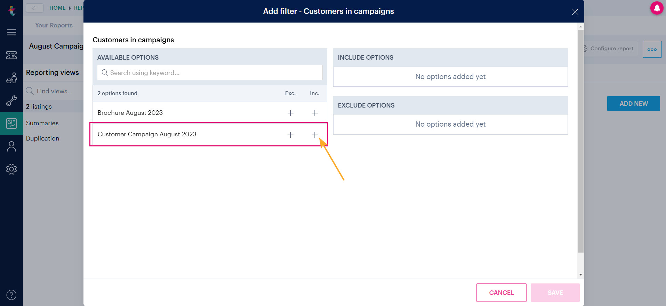Close the Add filter dialog
This screenshot has height=306, width=666.
click(x=575, y=12)
